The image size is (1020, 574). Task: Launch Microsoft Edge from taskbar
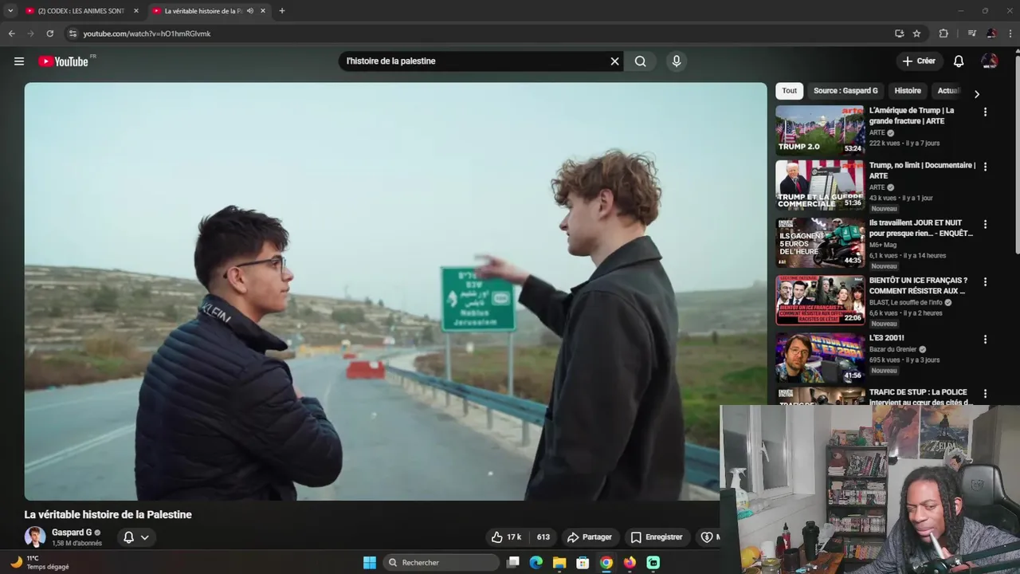536,563
